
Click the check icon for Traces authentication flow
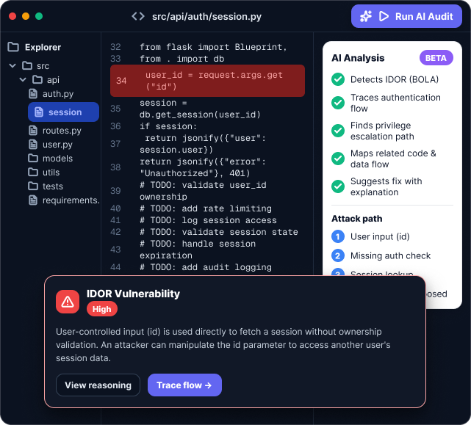click(338, 103)
